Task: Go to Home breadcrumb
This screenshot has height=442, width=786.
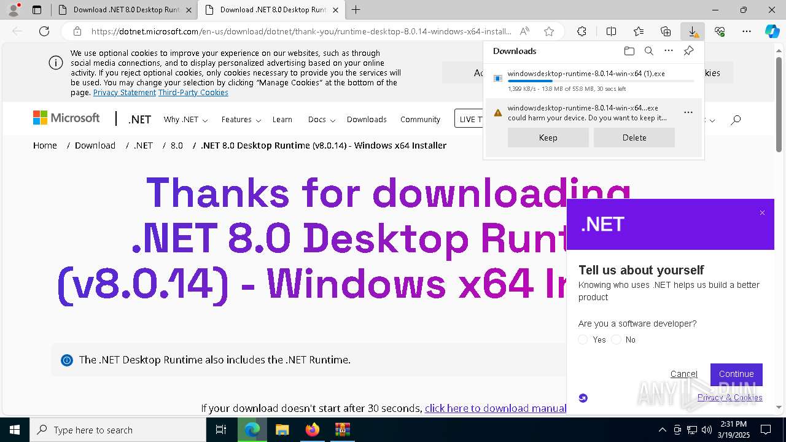Action: pyautogui.click(x=45, y=145)
